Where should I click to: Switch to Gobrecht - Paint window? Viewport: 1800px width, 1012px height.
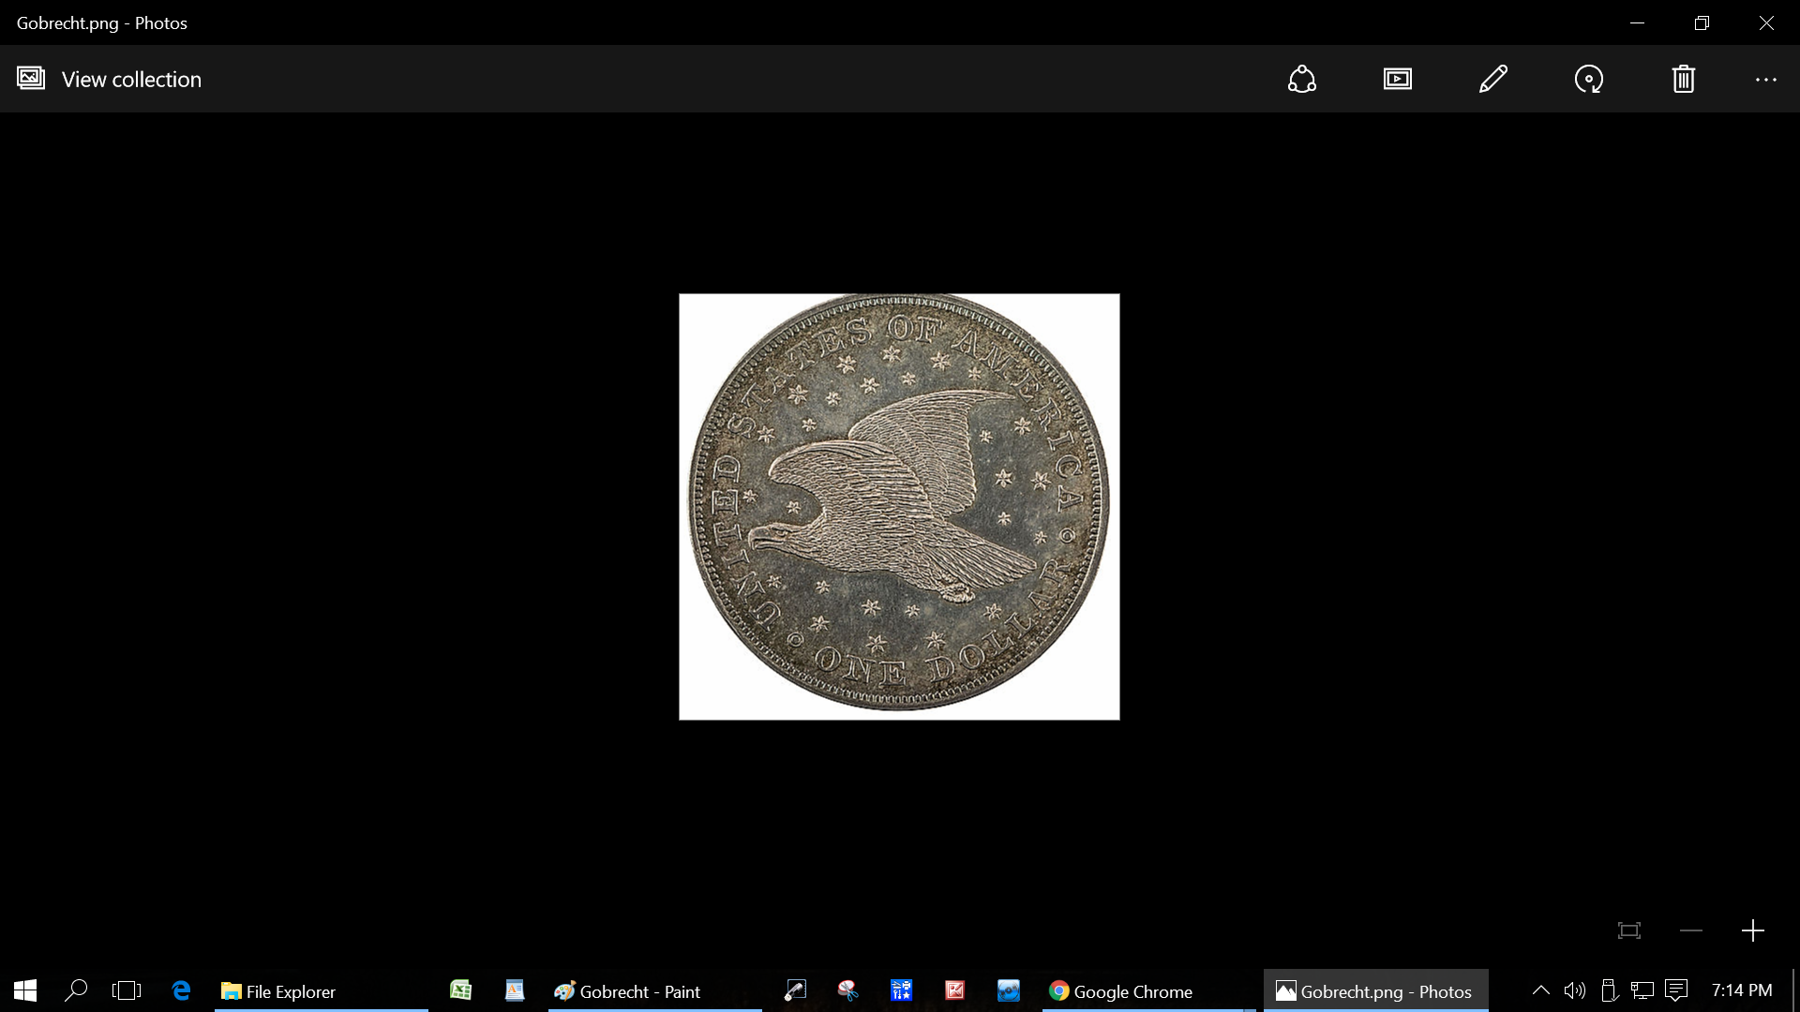627,991
